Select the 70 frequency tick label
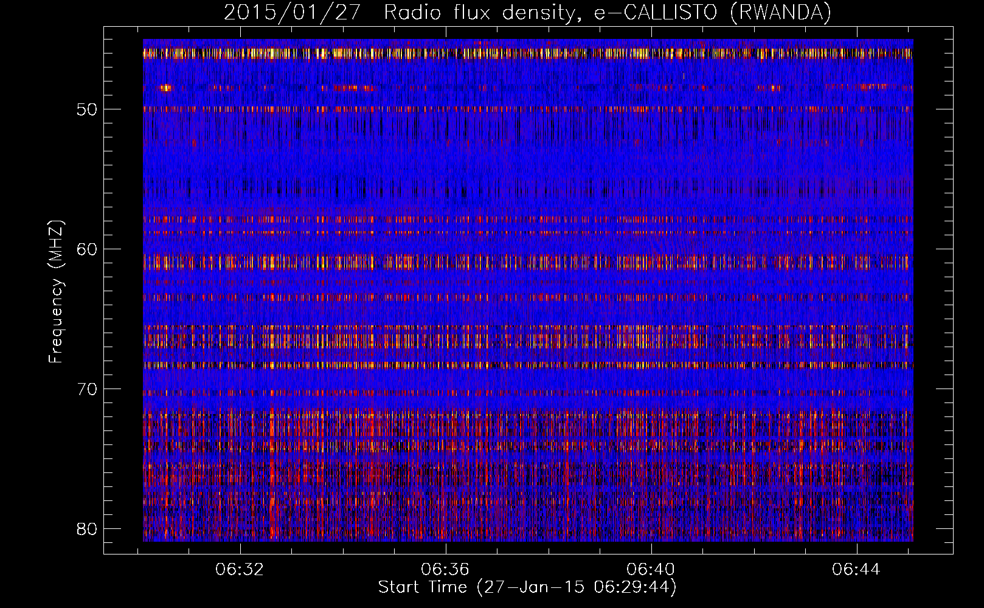984x608 pixels. (x=87, y=389)
